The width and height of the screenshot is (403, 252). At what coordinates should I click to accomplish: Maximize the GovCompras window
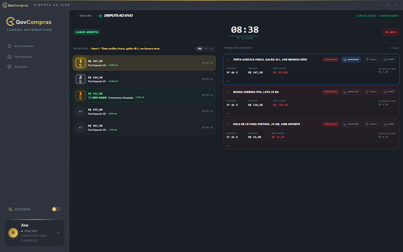coord(388,5)
